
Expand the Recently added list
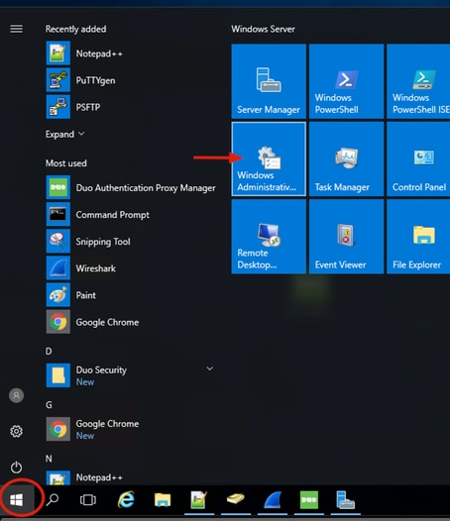point(64,135)
